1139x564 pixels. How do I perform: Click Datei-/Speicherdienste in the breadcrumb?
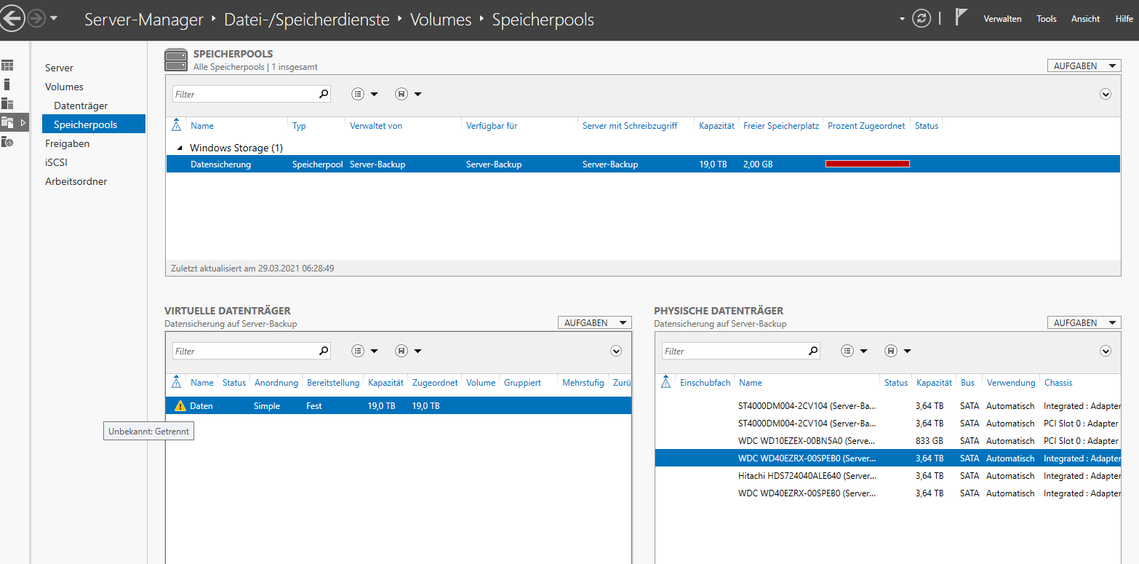pyautogui.click(x=307, y=20)
